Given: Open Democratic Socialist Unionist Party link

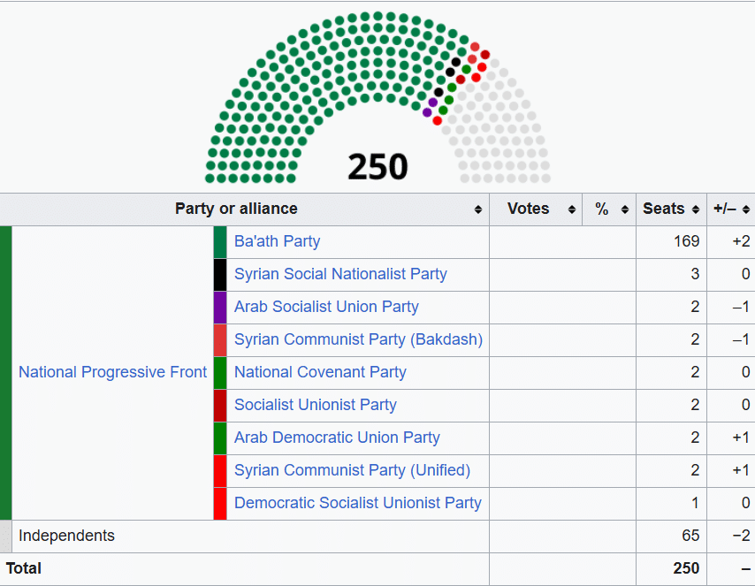Looking at the screenshot, I should click(357, 503).
